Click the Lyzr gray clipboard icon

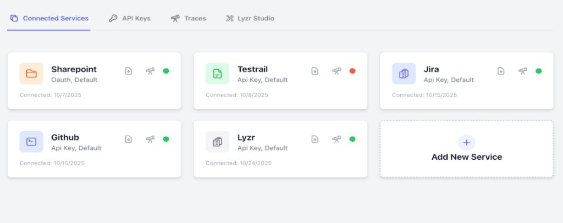[218, 142]
